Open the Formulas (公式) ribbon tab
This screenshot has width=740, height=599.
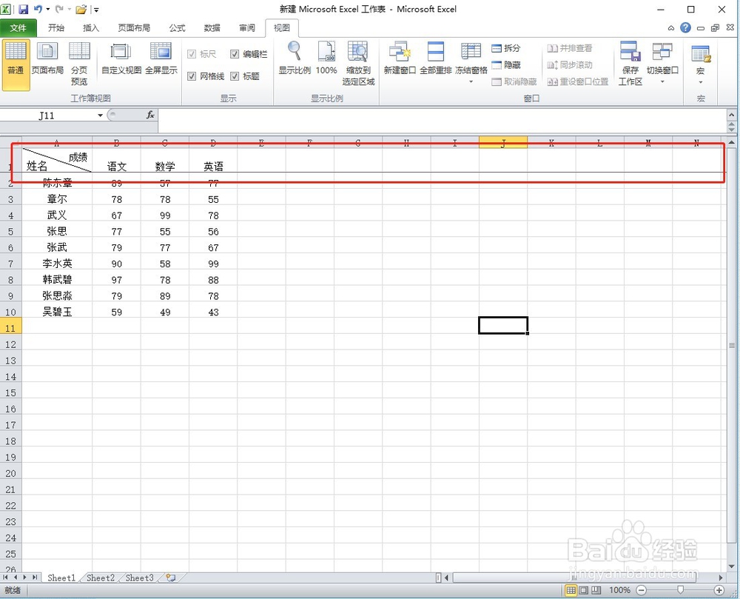[x=178, y=28]
